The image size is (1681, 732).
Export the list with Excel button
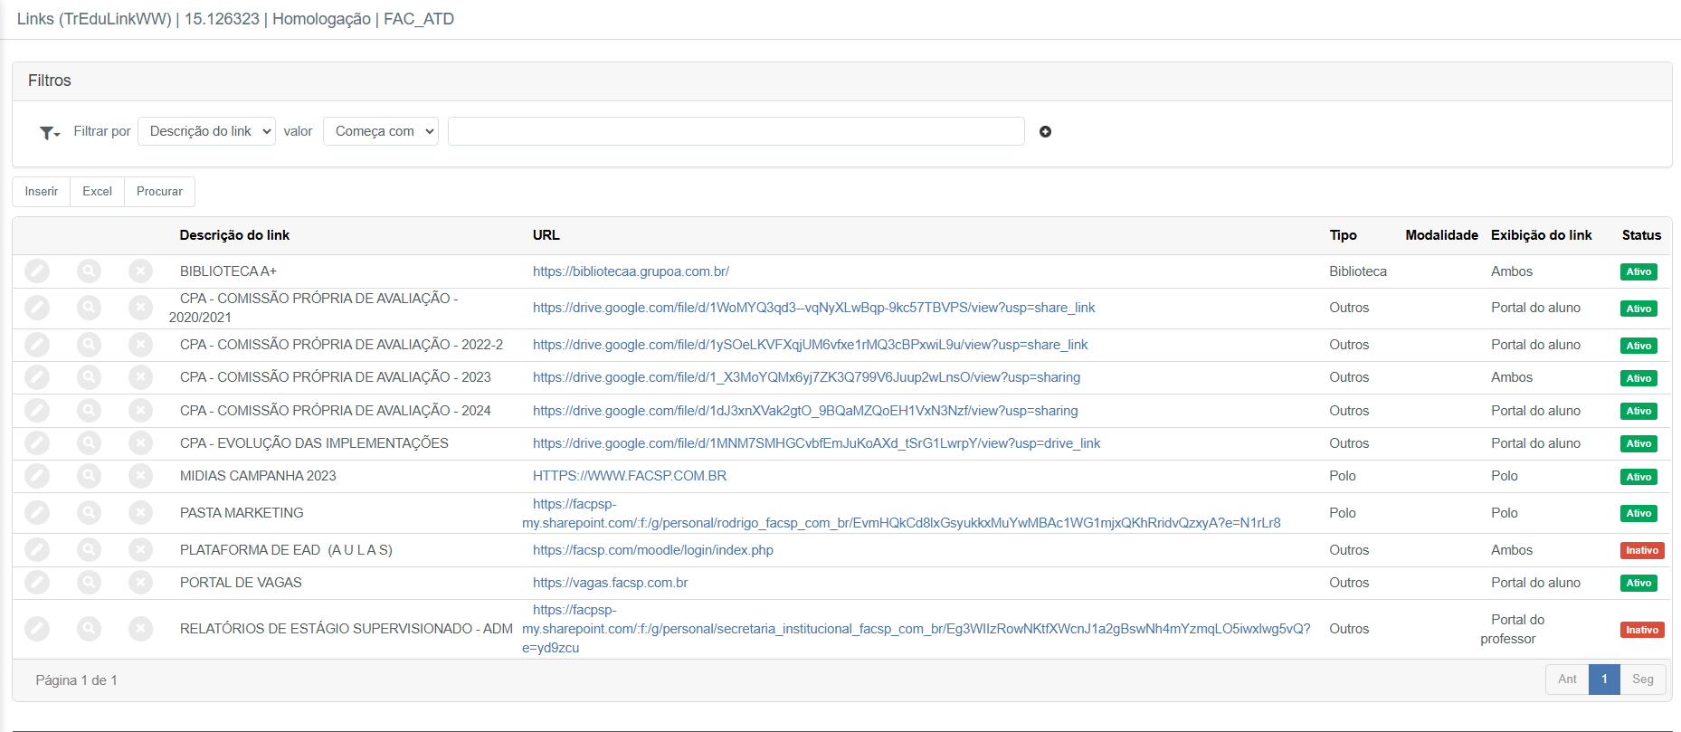[97, 192]
